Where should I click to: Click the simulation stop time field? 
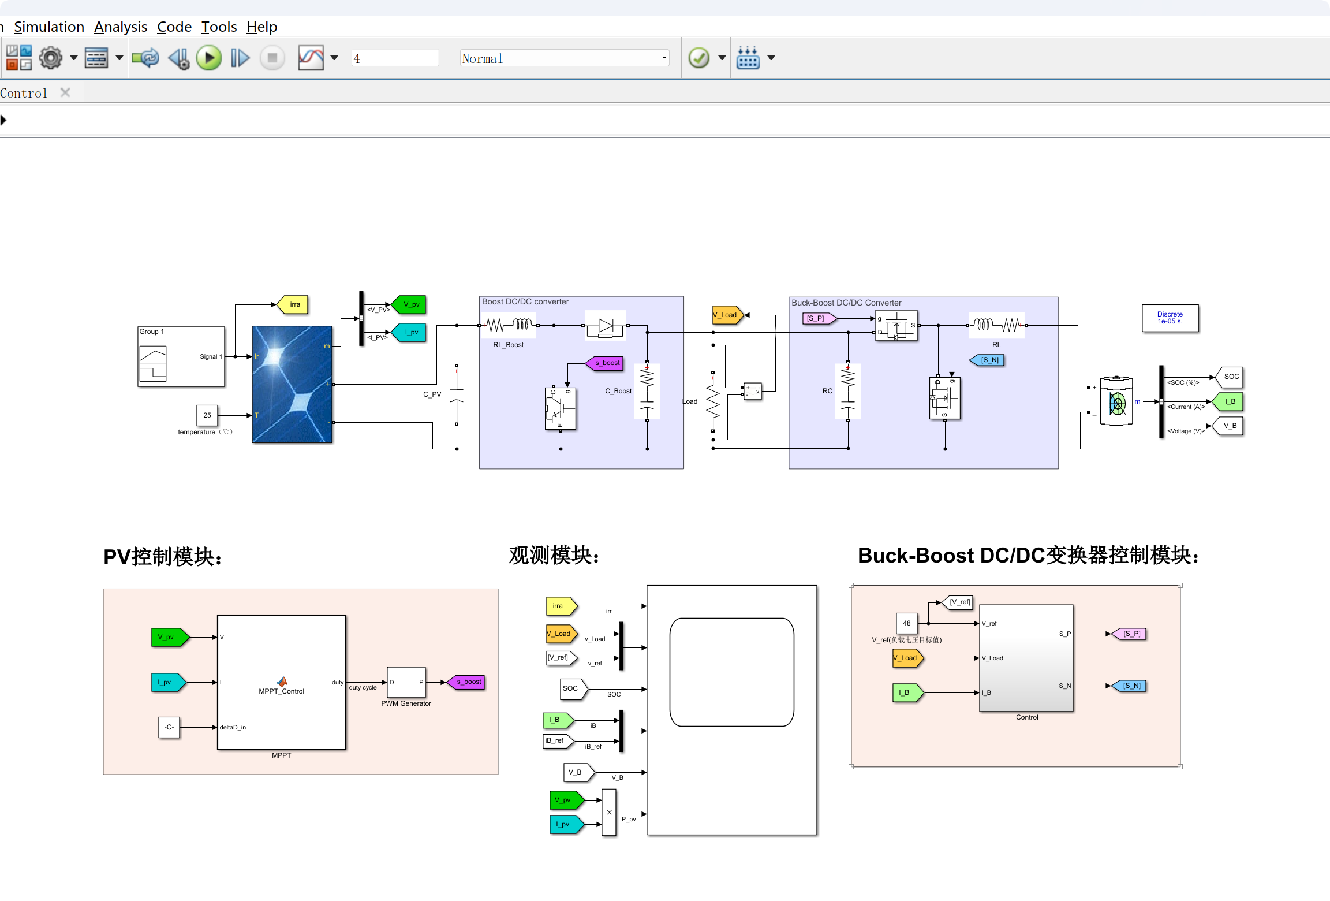coord(395,58)
